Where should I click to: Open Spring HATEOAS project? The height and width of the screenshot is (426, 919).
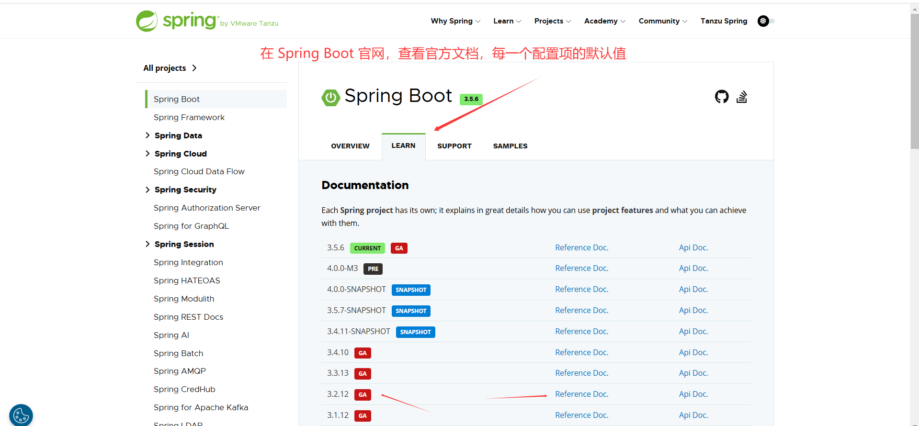187,280
